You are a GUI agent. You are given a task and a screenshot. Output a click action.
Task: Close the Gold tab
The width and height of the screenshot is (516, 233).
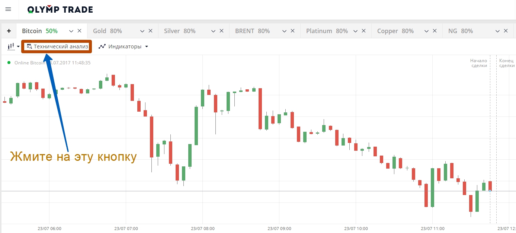click(150, 31)
